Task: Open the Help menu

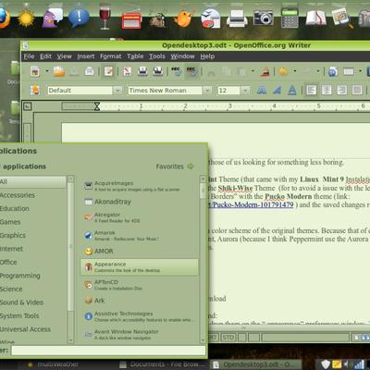Action: (207, 56)
